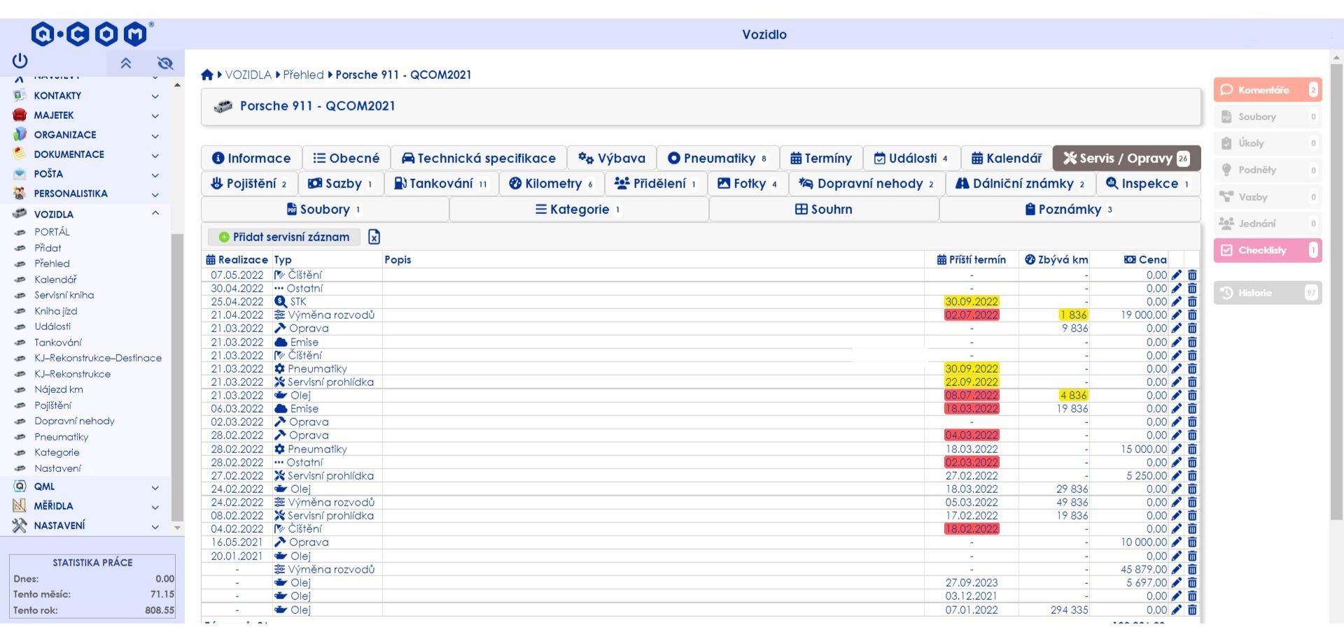
Task: Delete the 16.05.2021 Oprava record
Action: 1192,543
